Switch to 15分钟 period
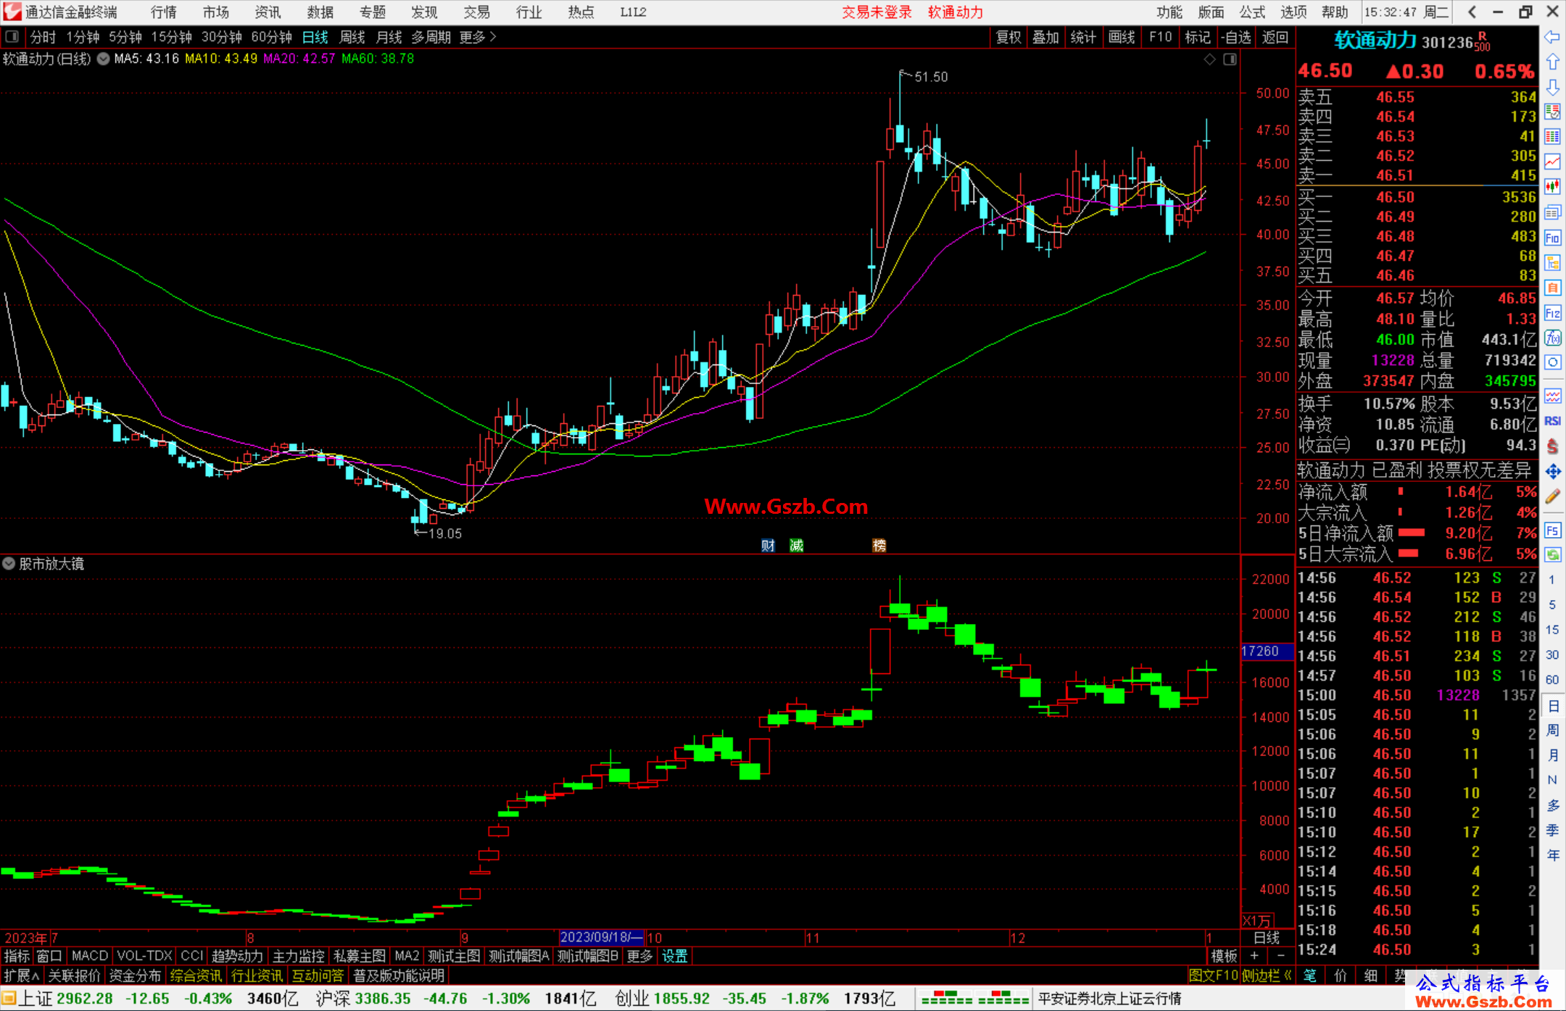 pos(171,37)
